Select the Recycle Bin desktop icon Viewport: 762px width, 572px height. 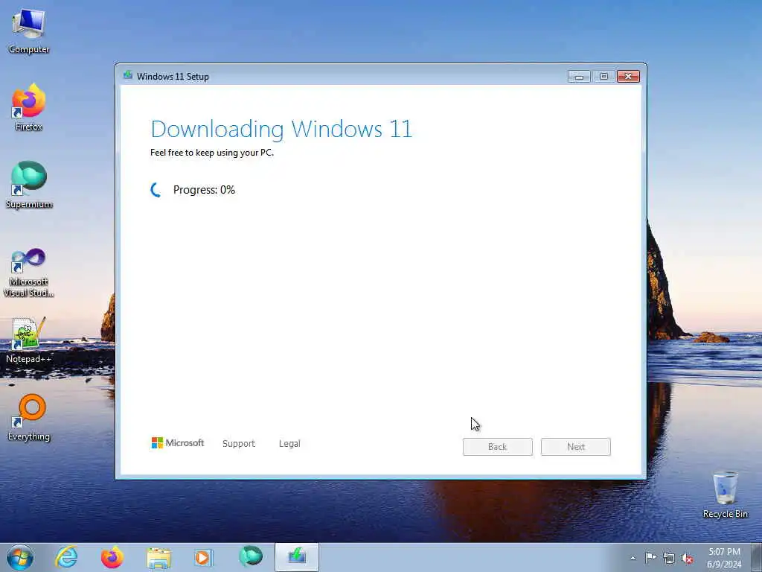click(x=725, y=495)
